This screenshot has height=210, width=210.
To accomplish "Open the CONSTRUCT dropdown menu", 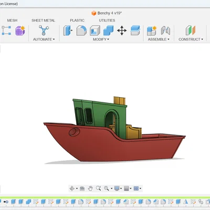I will [x=191, y=39].
